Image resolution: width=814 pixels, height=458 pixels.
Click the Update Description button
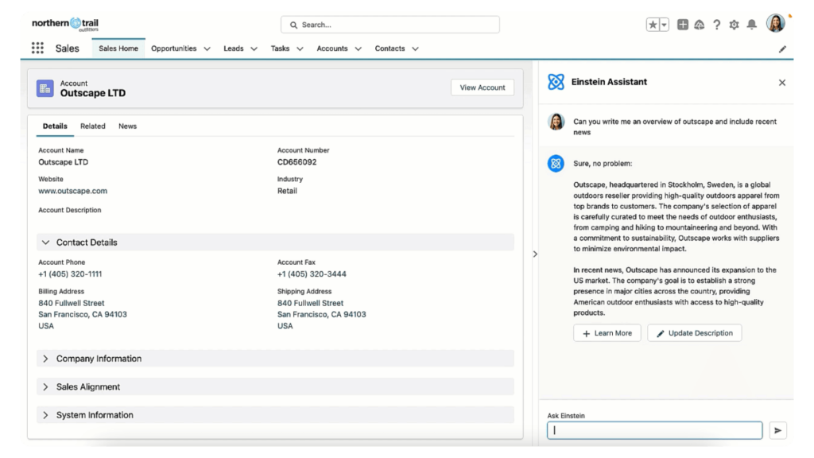pos(694,332)
